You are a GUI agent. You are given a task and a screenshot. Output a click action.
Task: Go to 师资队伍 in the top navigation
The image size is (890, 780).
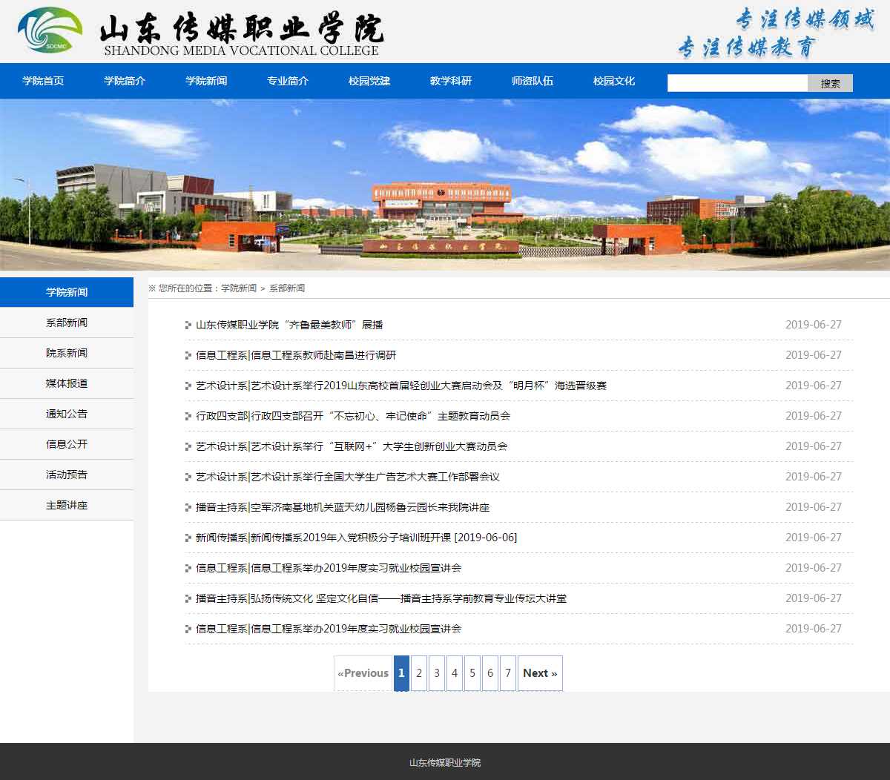coord(533,81)
